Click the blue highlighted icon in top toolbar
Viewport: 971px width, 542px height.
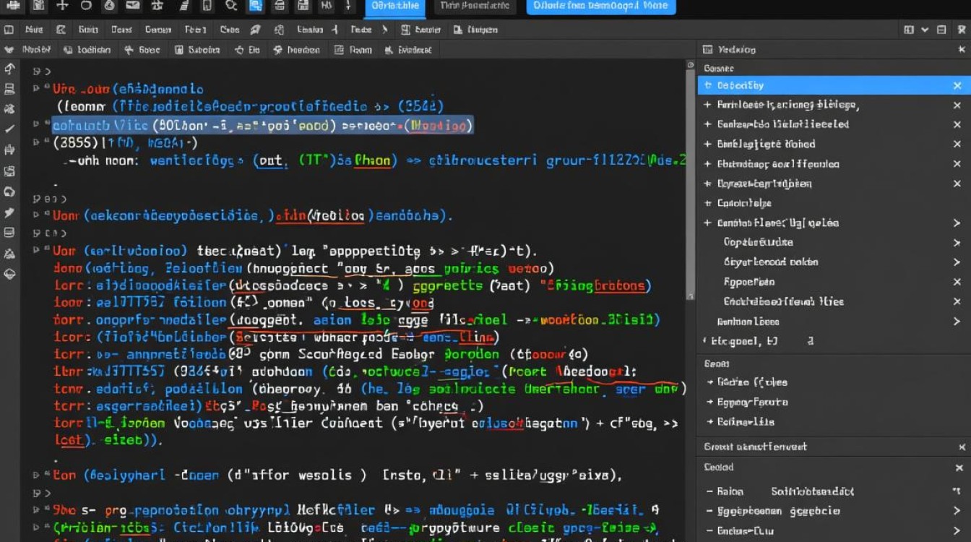click(254, 6)
